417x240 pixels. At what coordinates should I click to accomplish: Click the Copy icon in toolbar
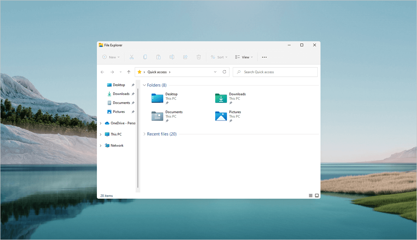[145, 57]
